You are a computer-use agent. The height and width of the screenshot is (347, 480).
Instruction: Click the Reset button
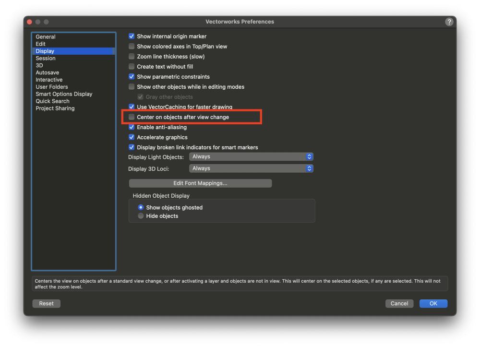[47, 303]
